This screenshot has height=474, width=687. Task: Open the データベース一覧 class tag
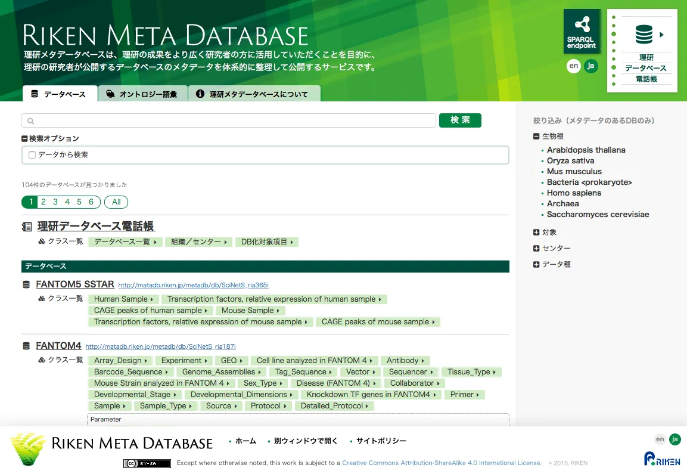125,242
